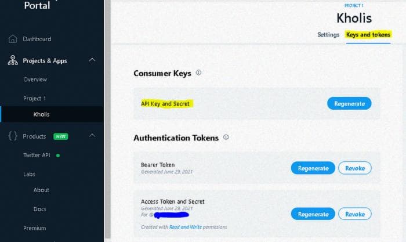Revoke the Bearer Token
The image size is (406, 242).
point(355,168)
